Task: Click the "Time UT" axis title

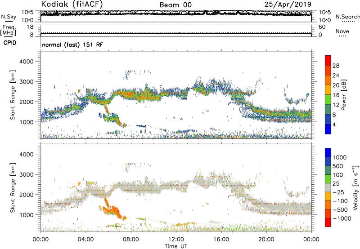Action: tap(176, 246)
